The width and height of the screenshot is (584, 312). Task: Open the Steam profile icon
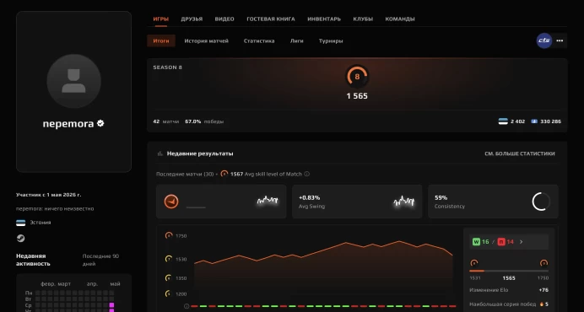point(21,239)
